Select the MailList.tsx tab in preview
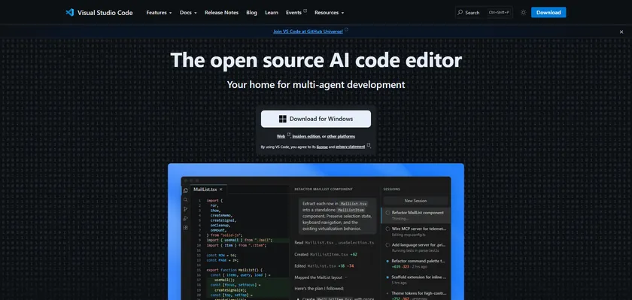632x300 pixels. pyautogui.click(x=208, y=189)
